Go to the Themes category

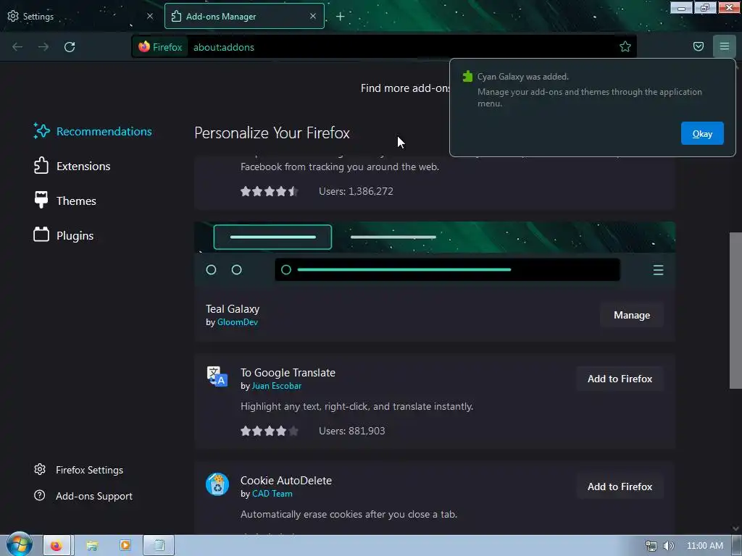click(64, 201)
